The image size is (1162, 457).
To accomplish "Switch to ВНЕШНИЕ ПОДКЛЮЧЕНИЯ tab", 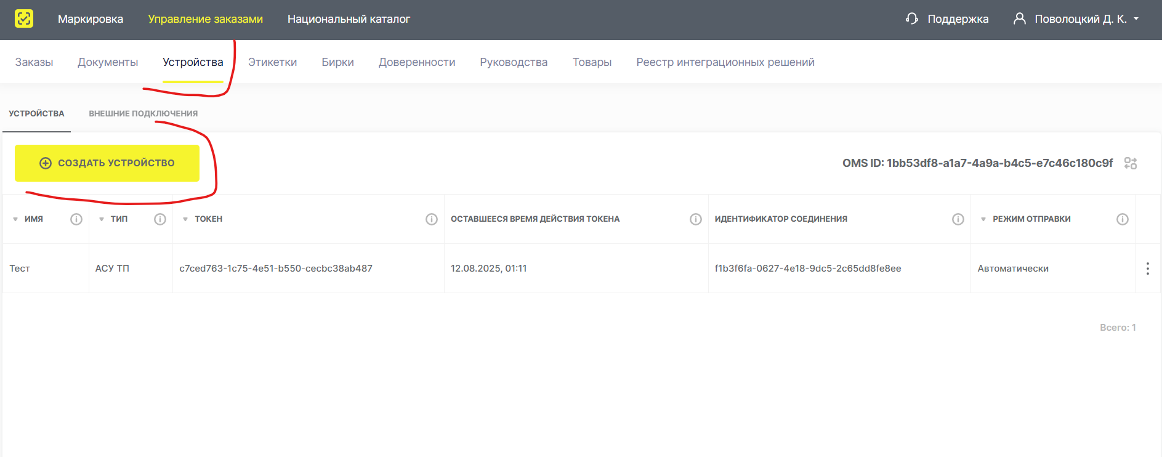I will point(143,114).
